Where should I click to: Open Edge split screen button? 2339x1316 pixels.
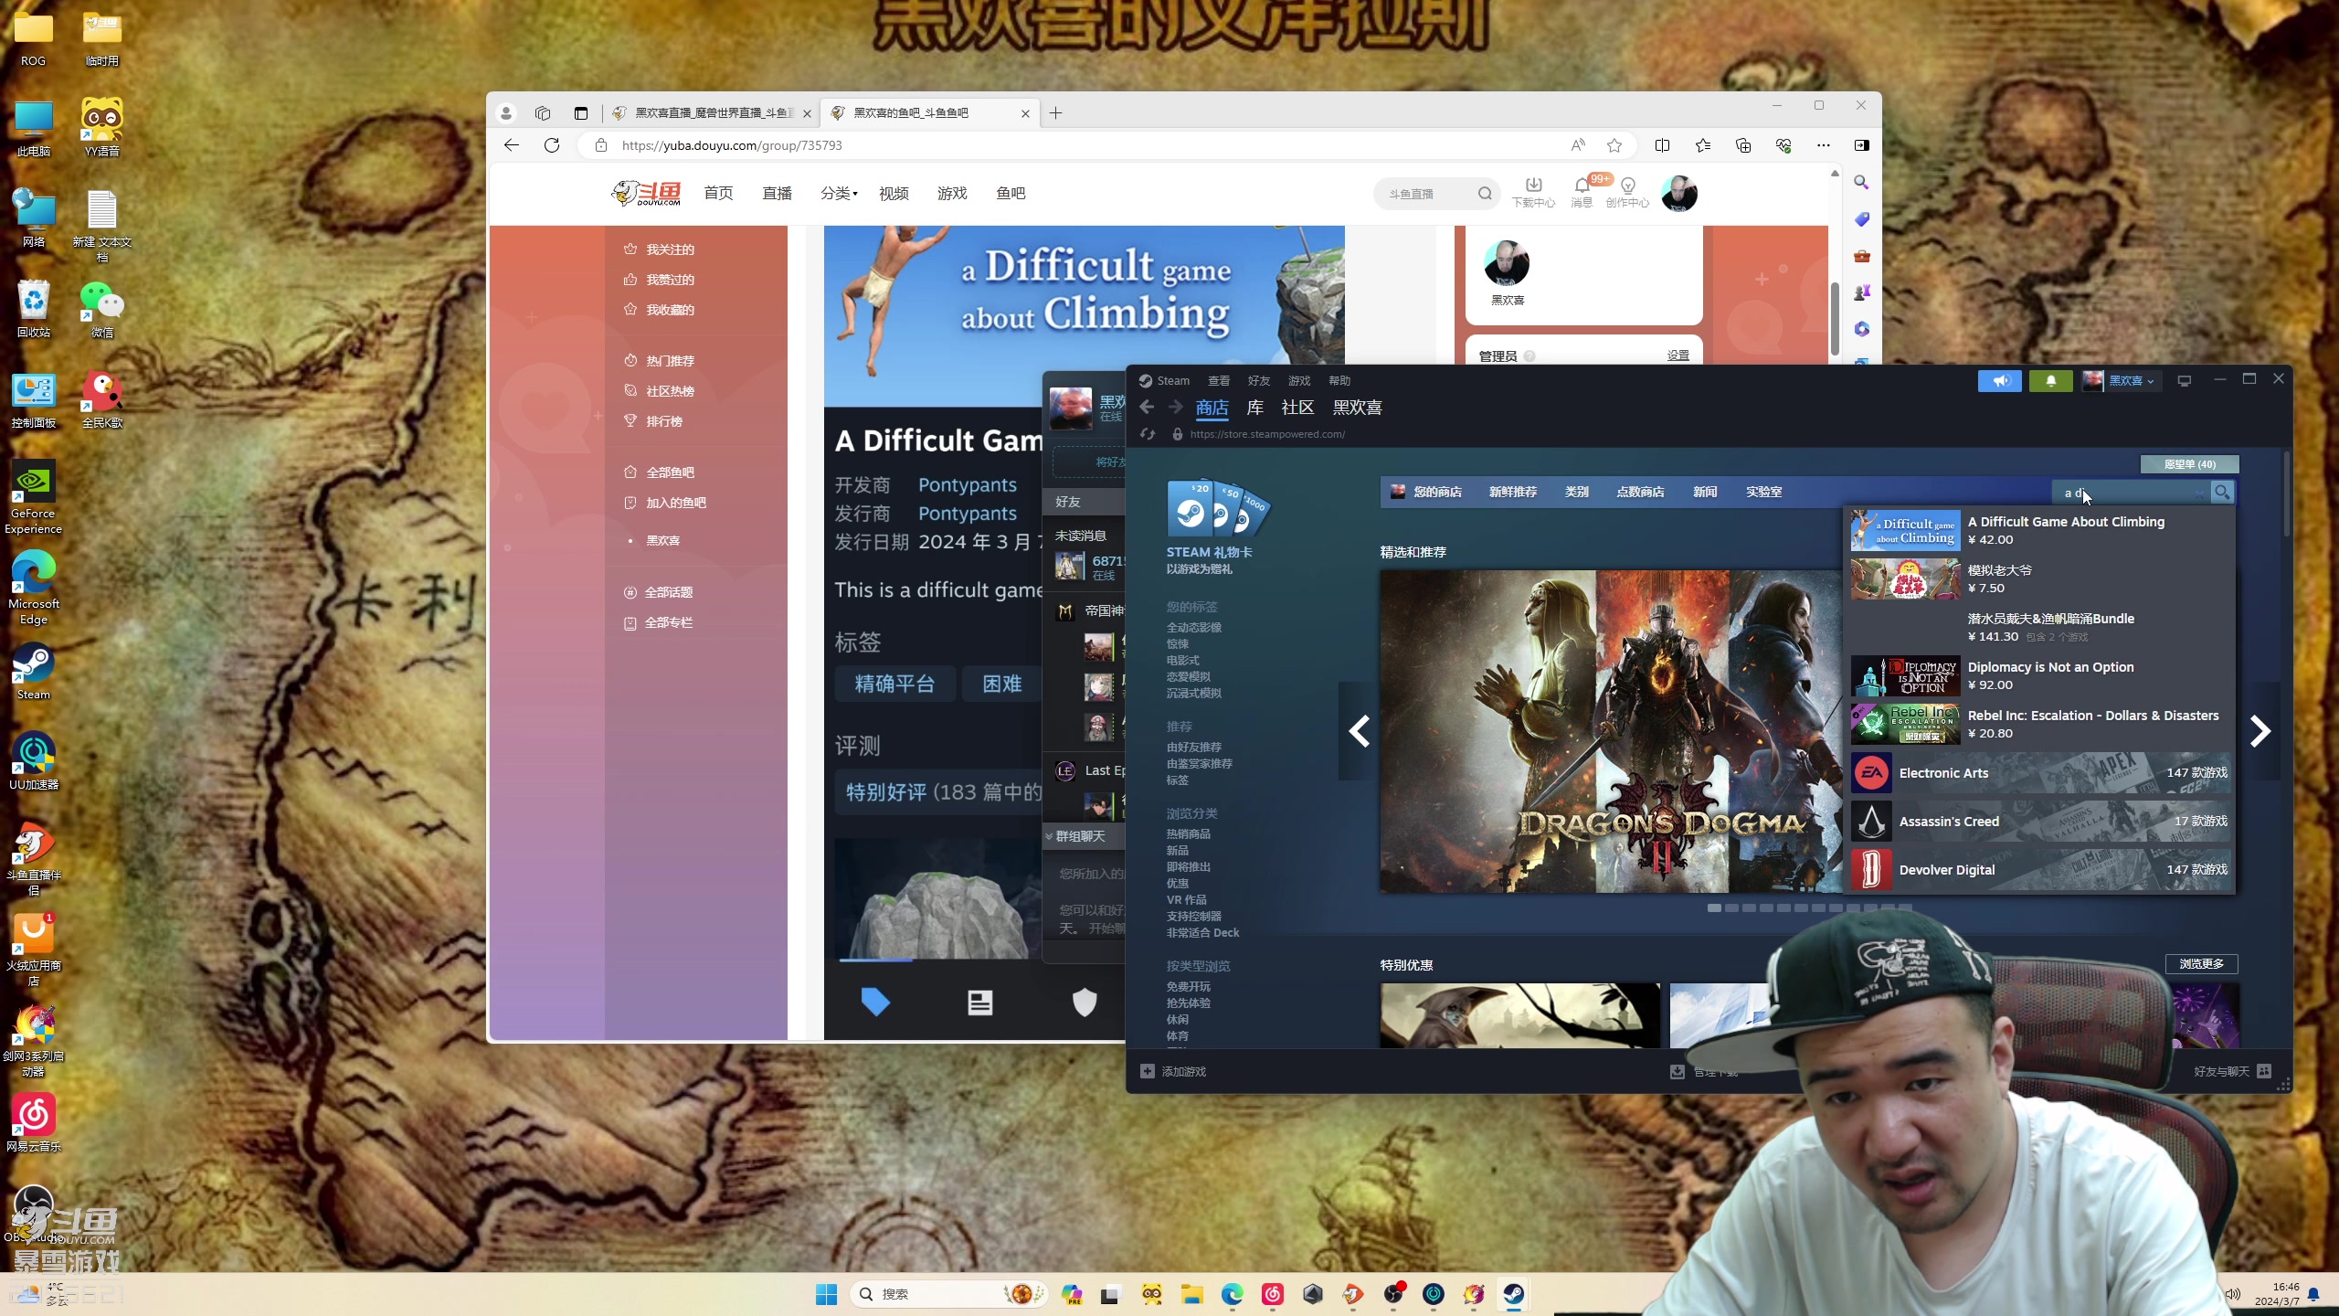click(1662, 145)
